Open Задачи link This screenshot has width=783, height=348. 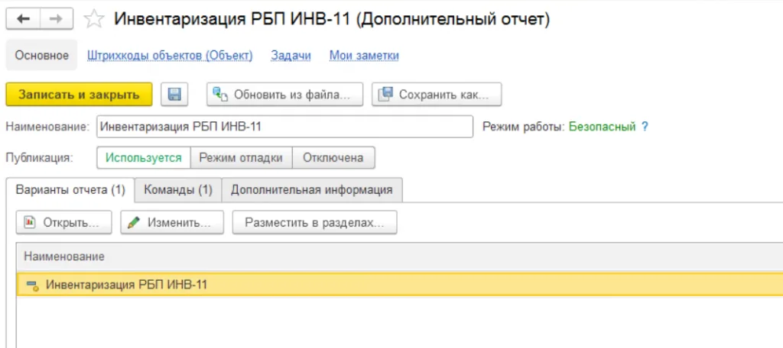coord(291,56)
